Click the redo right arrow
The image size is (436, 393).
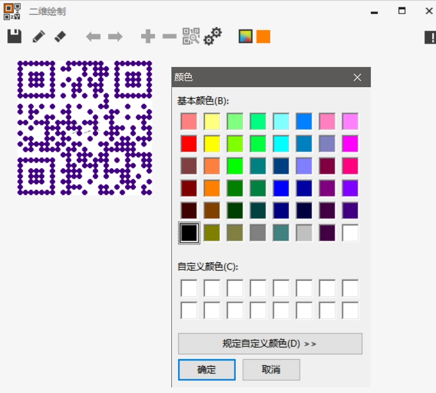115,37
